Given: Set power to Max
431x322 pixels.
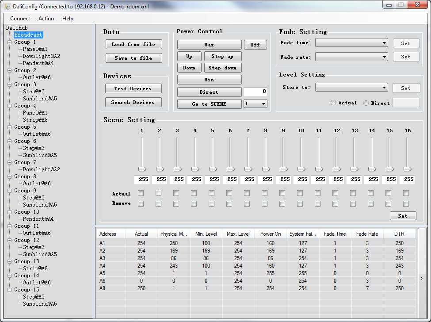Looking at the screenshot, I should click(209, 45).
